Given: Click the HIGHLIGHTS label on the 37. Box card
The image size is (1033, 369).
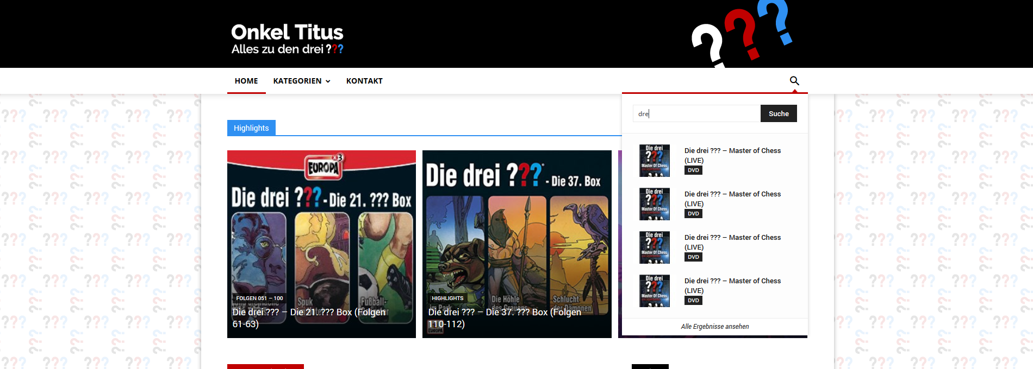Looking at the screenshot, I should [x=447, y=298].
